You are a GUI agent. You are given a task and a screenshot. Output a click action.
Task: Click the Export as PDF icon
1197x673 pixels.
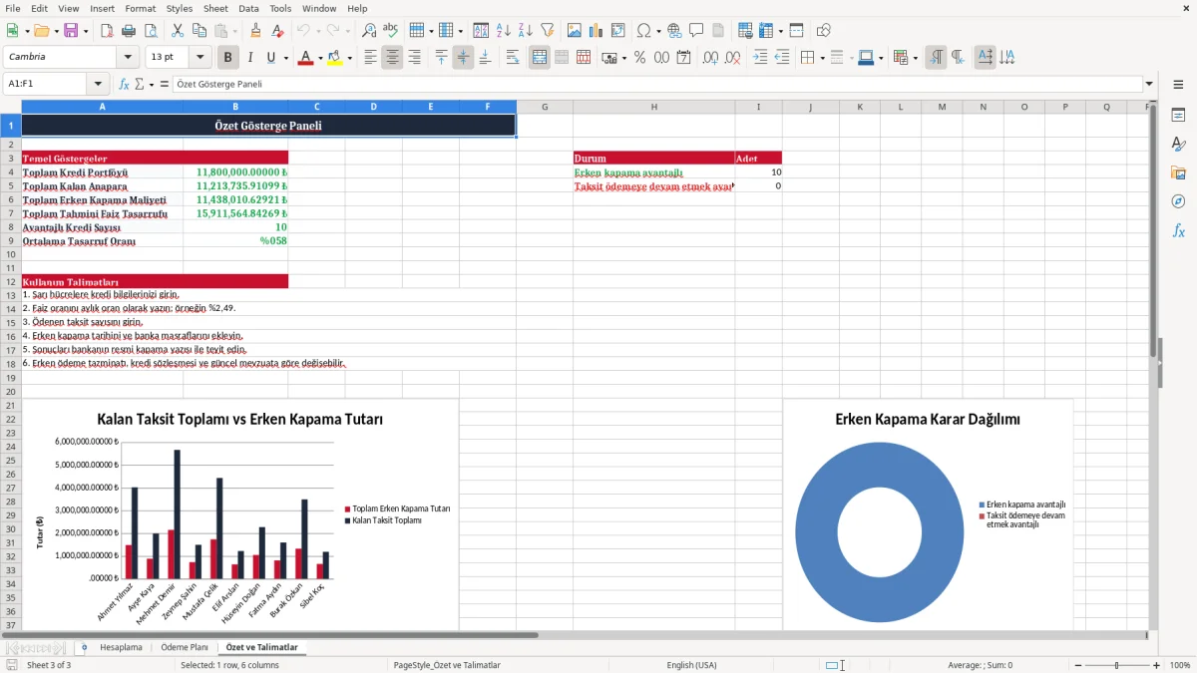tap(107, 31)
